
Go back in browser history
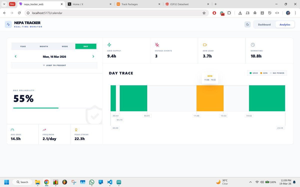[4, 13]
